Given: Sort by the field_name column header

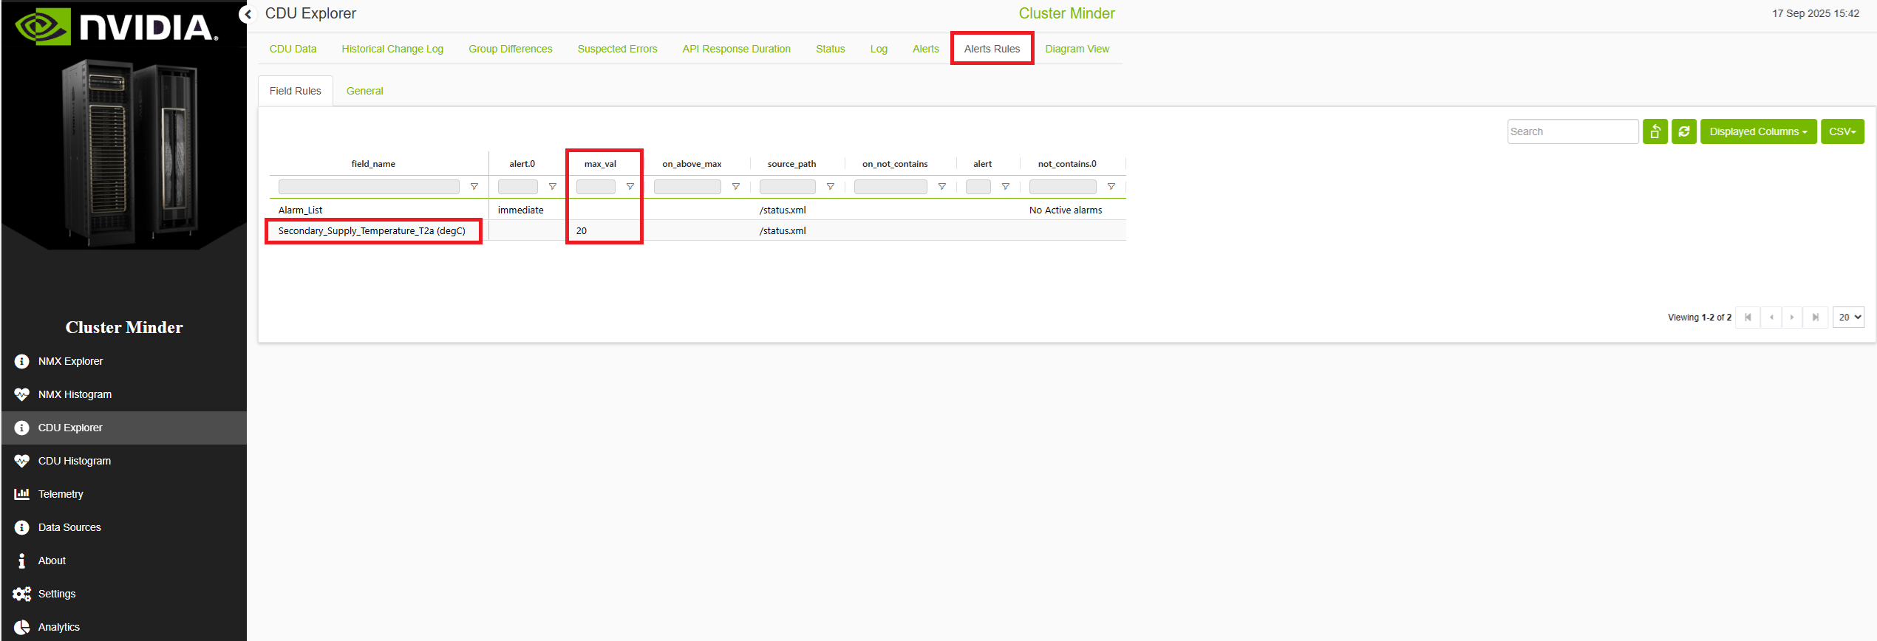Looking at the screenshot, I should click(373, 164).
